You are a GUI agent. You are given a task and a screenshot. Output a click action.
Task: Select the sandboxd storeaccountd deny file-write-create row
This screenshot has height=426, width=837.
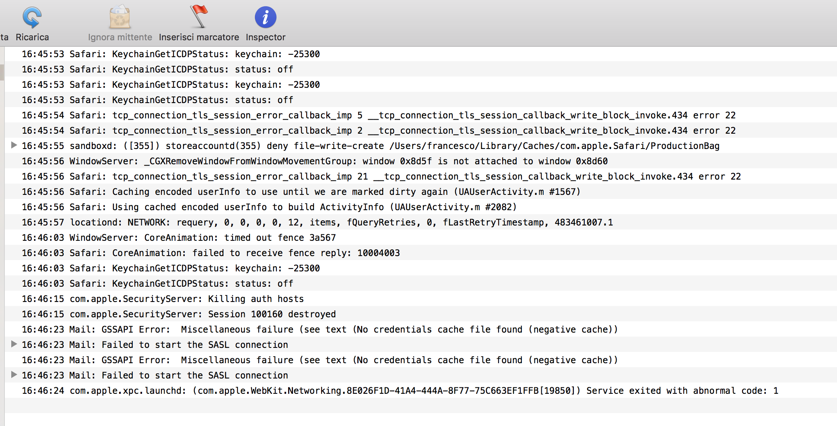[x=421, y=146]
